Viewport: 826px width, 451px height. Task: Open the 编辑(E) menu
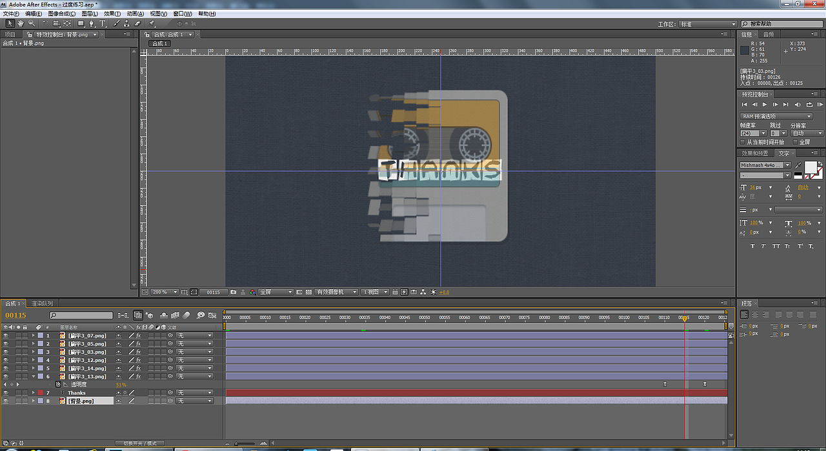click(x=34, y=14)
